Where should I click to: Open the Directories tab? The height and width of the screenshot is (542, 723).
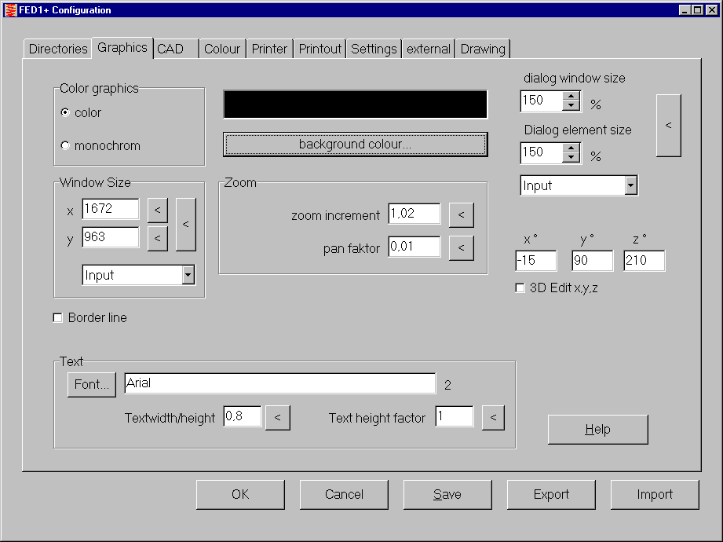click(x=58, y=49)
